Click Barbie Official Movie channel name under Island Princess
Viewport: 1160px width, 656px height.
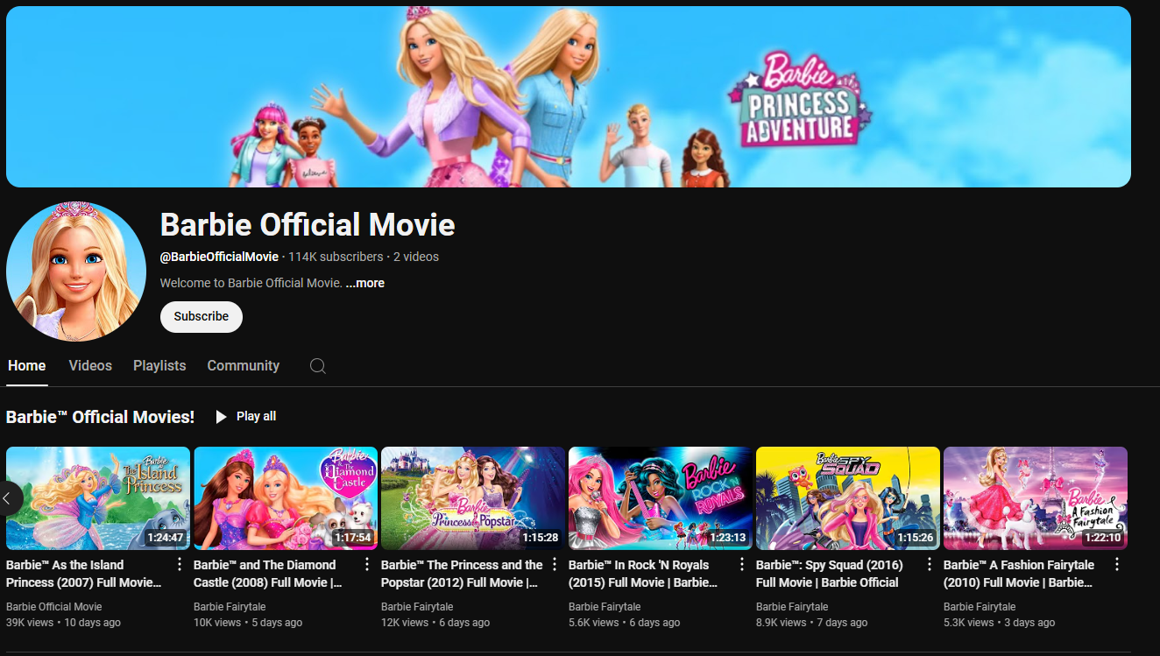[54, 606]
